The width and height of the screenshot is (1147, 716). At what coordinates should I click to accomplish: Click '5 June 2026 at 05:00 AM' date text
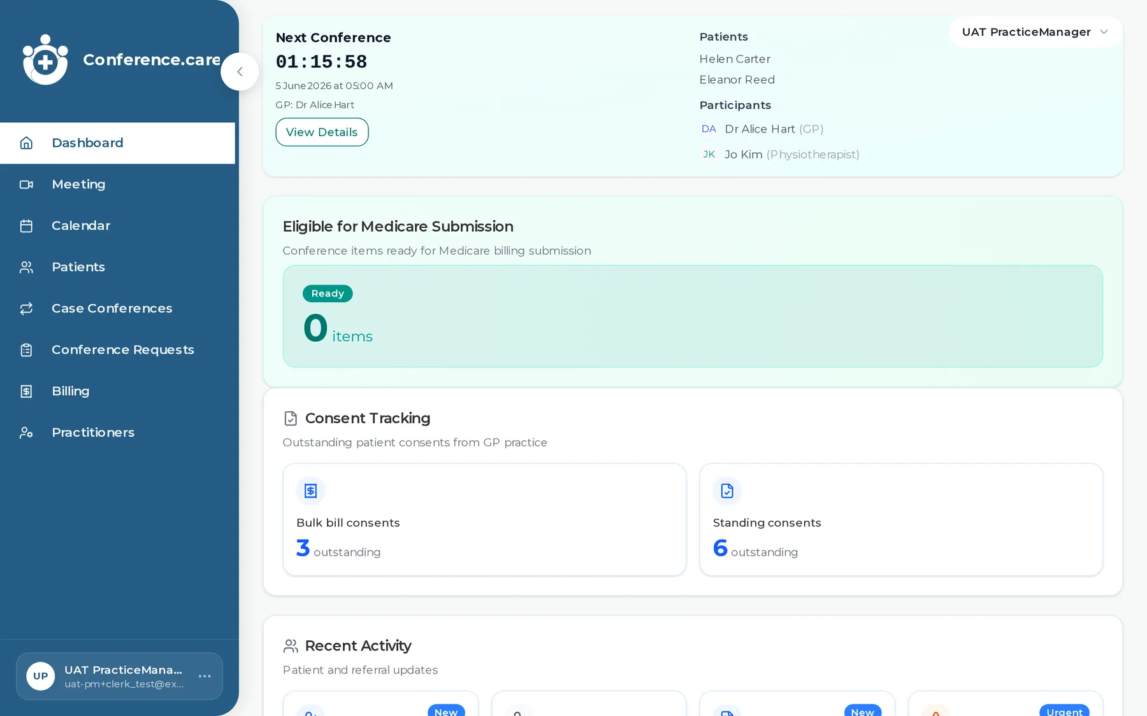(334, 86)
